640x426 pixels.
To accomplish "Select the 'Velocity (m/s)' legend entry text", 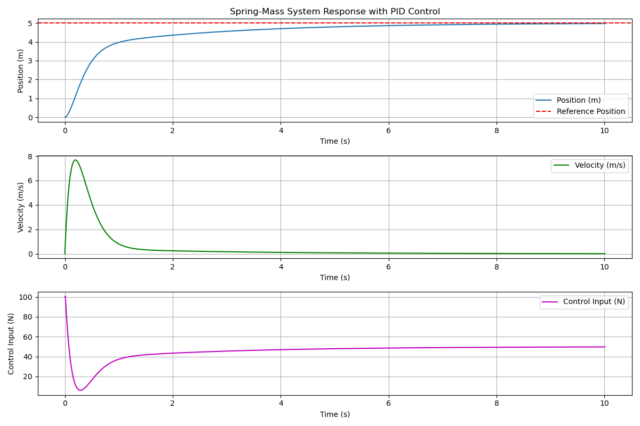I will tap(599, 165).
